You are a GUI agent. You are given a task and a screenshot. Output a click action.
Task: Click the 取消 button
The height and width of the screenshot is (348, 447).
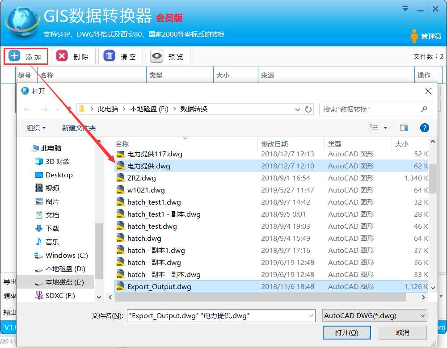(x=403, y=333)
